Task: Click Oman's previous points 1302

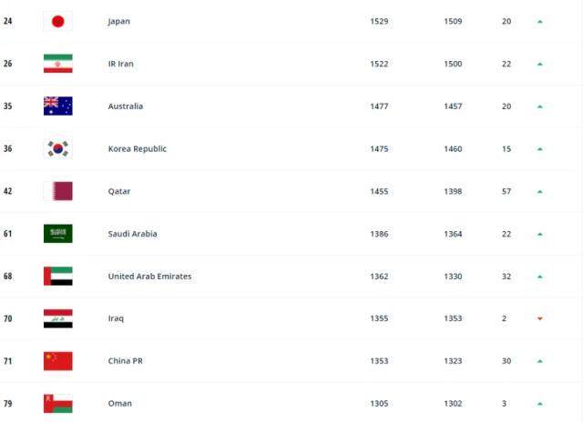Action: [453, 404]
